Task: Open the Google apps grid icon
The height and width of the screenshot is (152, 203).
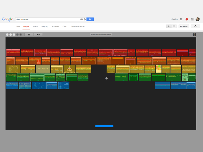Action: 181,19
